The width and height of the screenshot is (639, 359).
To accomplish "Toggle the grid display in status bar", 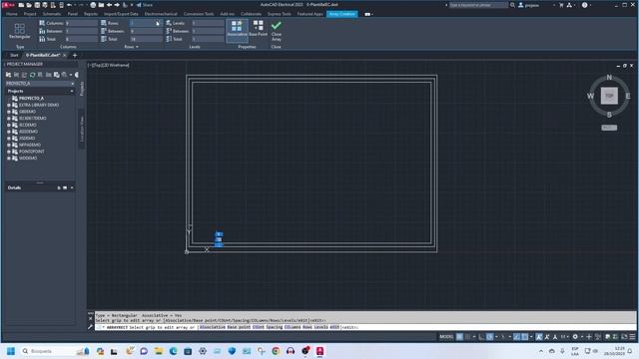I will 459,337.
